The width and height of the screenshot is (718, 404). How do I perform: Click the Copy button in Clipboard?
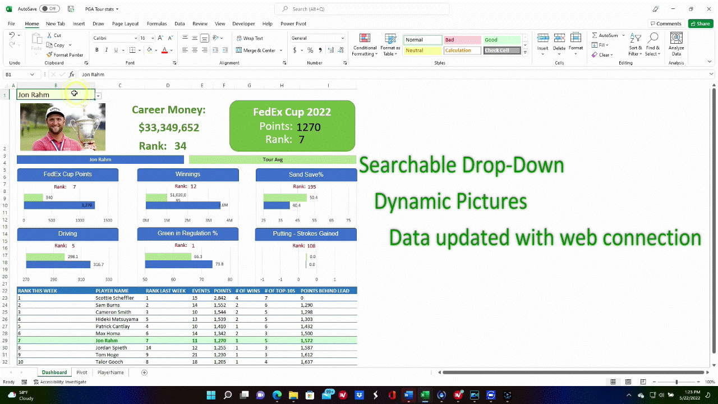56,45
